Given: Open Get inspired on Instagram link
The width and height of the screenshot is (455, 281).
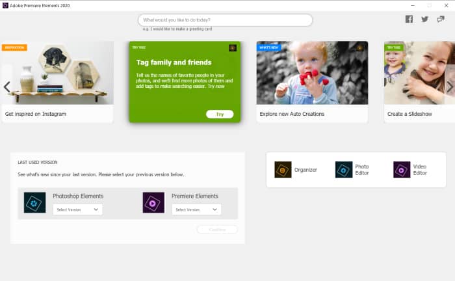Looking at the screenshot, I should click(35, 114).
